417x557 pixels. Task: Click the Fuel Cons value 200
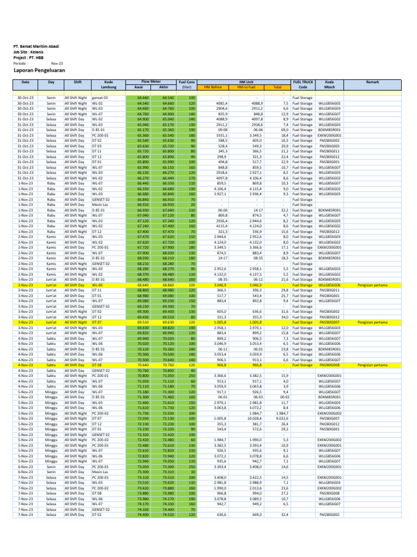192,478
